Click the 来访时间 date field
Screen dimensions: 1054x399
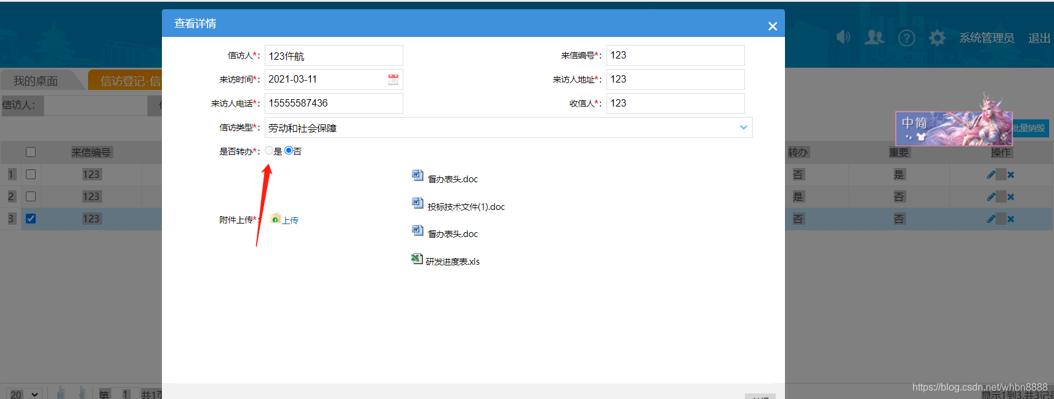point(334,79)
